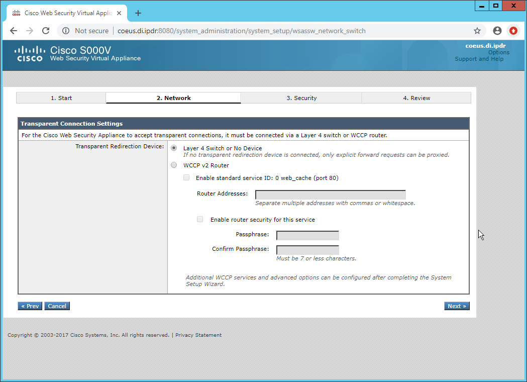527x382 pixels.
Task: Minimize the browser window
Action: pyautogui.click(x=482, y=6)
